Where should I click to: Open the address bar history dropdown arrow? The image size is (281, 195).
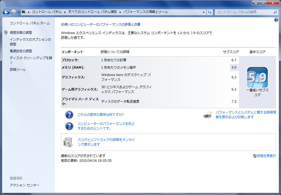coord(204,12)
